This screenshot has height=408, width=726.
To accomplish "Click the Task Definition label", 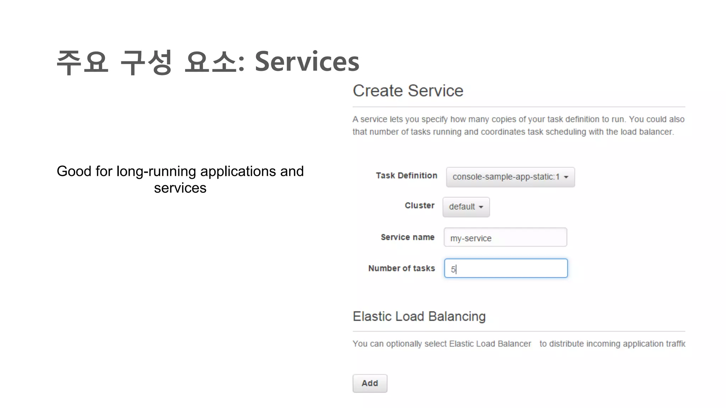I will click(x=406, y=176).
